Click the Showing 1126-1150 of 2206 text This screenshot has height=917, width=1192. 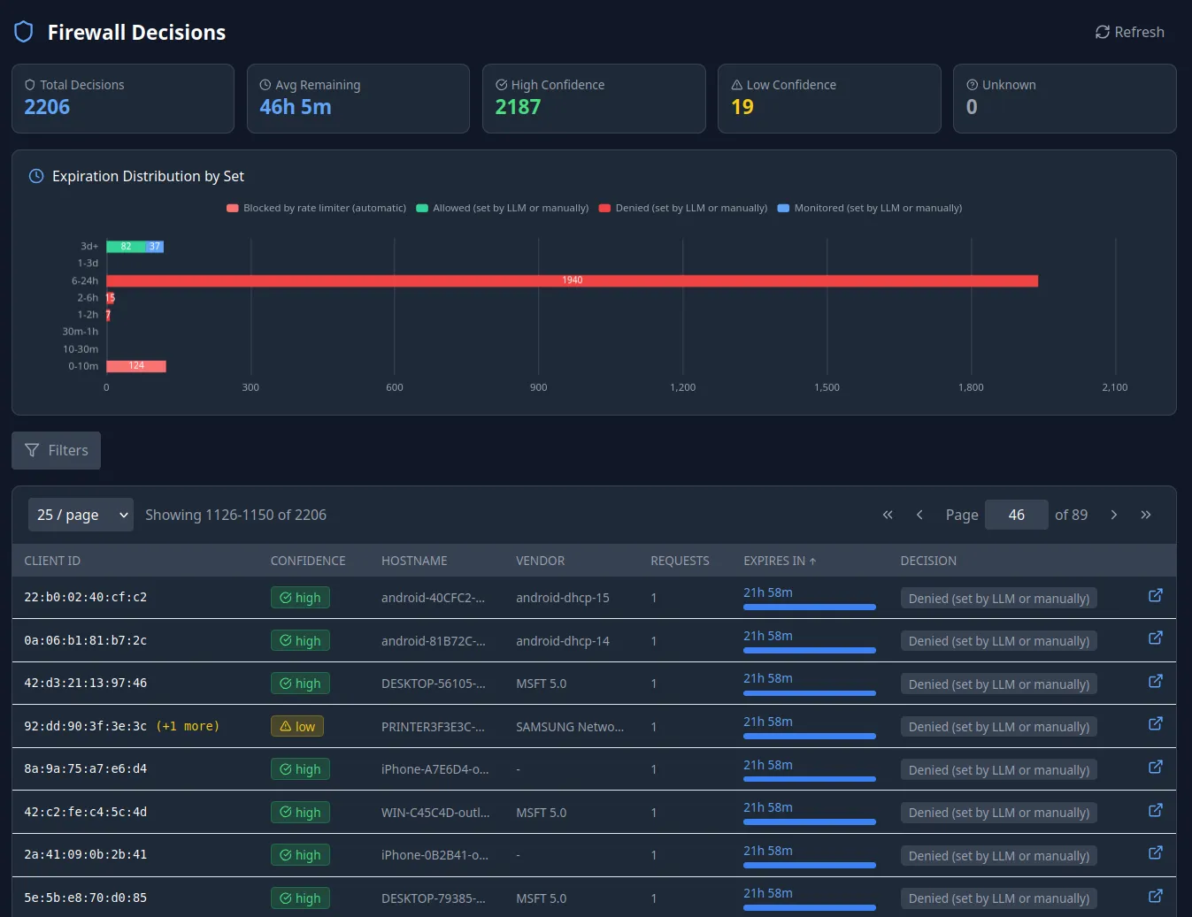click(235, 515)
